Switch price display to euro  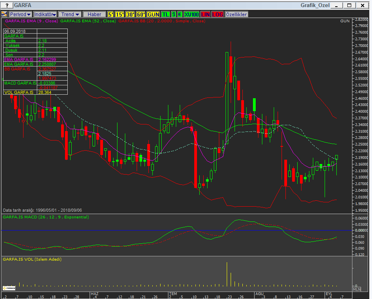[180, 14]
